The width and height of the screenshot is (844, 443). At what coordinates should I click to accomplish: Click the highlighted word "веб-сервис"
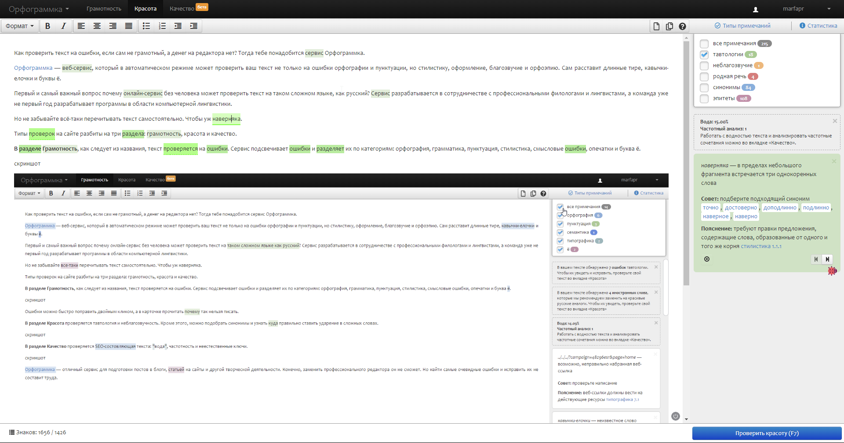click(x=77, y=68)
